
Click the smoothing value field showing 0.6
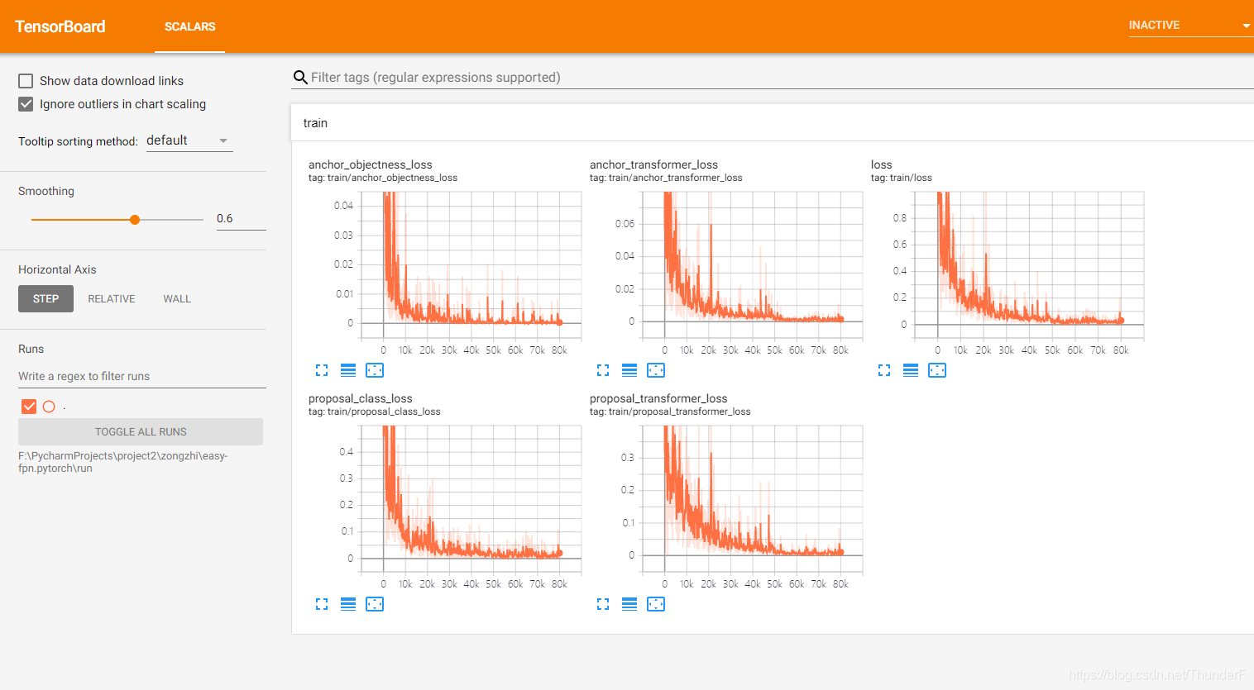pyautogui.click(x=241, y=219)
